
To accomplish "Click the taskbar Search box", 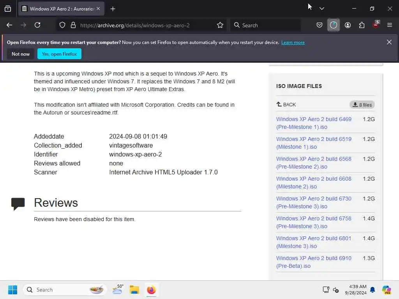I will click(65, 290).
